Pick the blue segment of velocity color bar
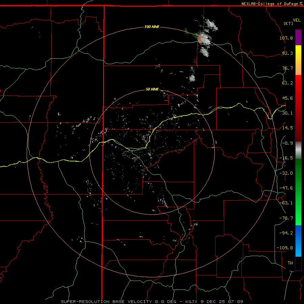 click(298, 241)
